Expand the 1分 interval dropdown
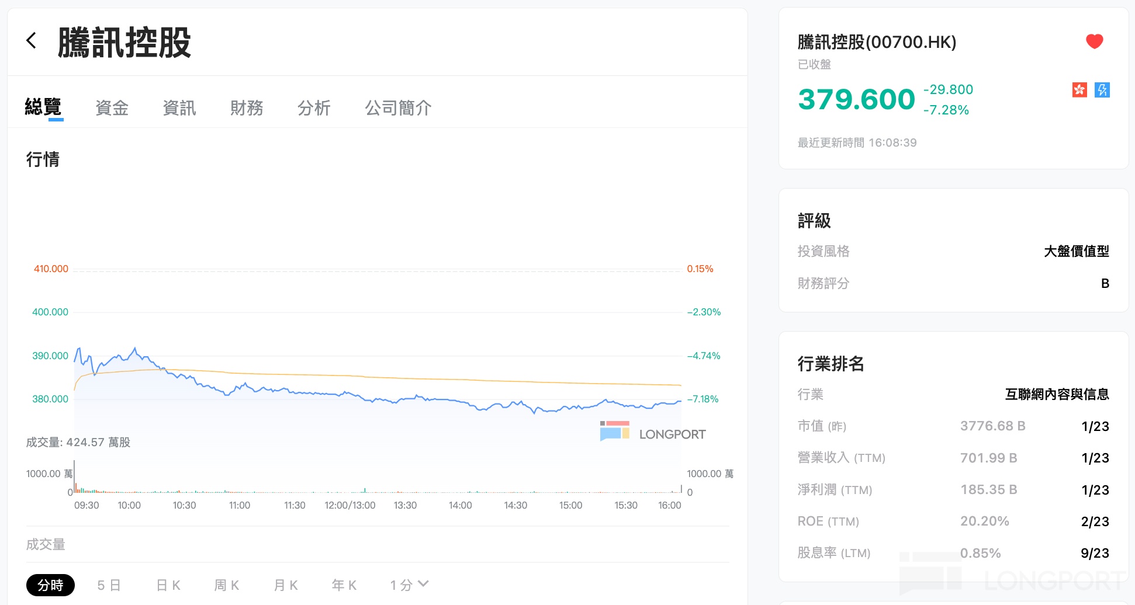This screenshot has width=1135, height=605. pyautogui.click(x=409, y=585)
